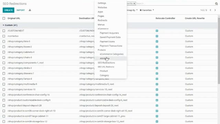The height and width of the screenshot is (124, 220).
Task: Click the 1-3 / 3 pager counter
Action: point(203,10)
